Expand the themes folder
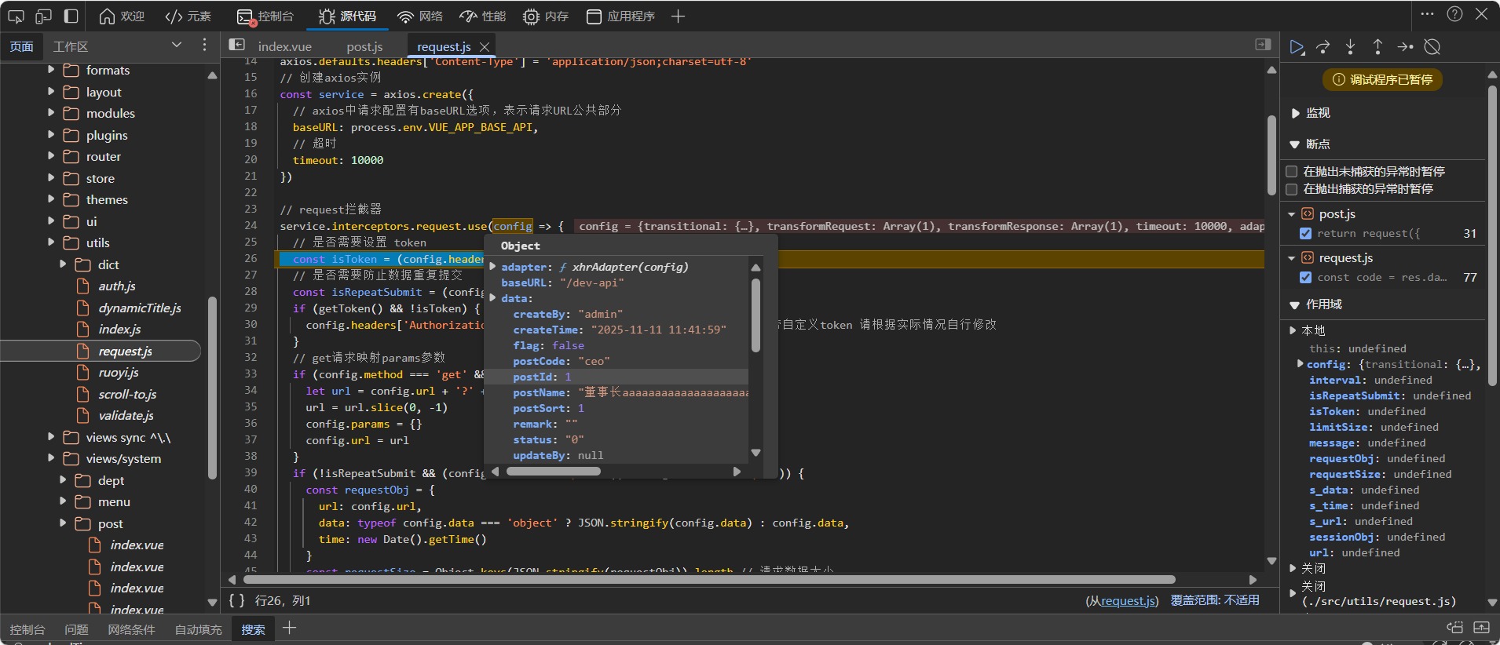 point(51,199)
